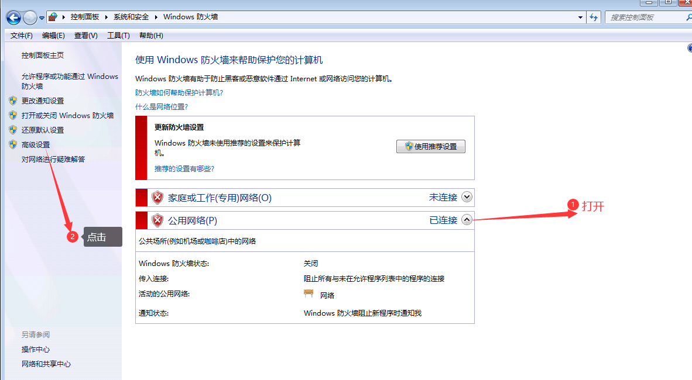Screen dimensions: 692x380
Task: Open 打开或关闭 Windows 防火墙 link
Action: 67,116
